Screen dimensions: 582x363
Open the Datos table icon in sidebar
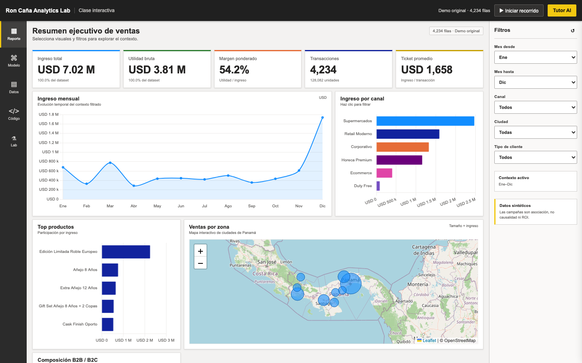click(x=14, y=88)
